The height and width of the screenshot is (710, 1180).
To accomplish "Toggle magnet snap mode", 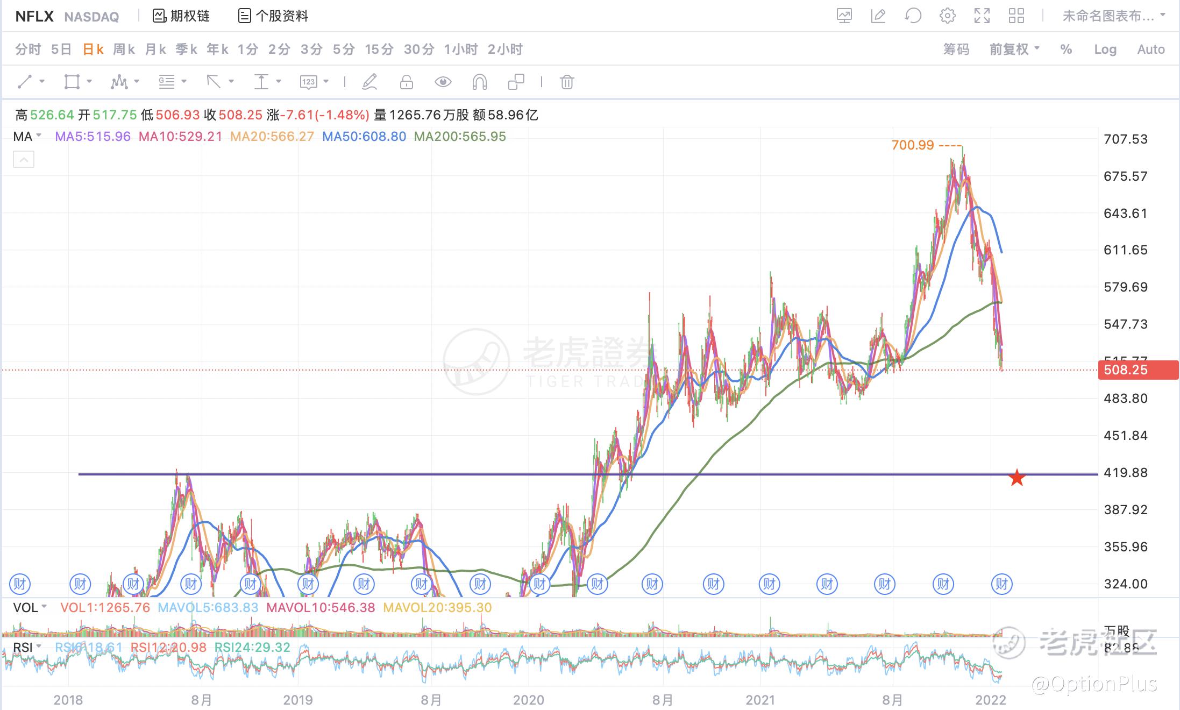I will tap(479, 82).
